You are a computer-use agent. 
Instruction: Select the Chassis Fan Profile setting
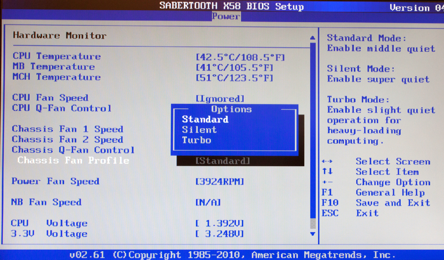73,160
